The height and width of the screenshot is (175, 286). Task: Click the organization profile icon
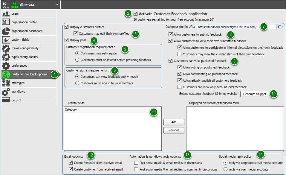[x=6, y=22]
